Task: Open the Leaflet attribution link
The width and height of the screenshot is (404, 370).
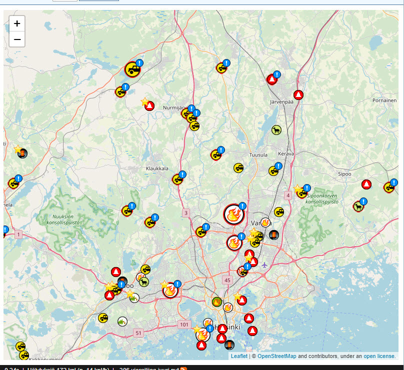Action: [238, 356]
